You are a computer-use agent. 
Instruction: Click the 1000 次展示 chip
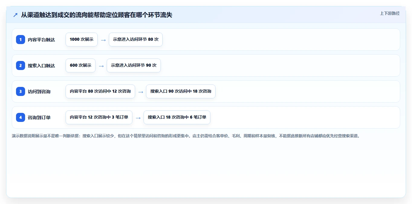coord(82,40)
